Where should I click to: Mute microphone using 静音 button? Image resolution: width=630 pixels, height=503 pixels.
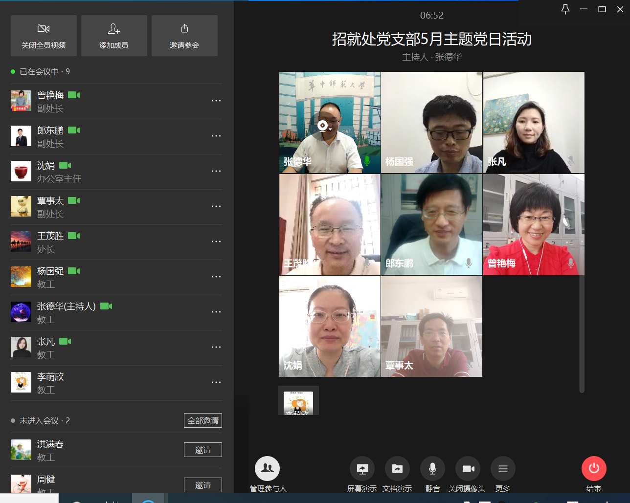point(432,469)
